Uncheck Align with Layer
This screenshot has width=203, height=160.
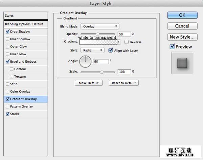[x=111, y=51]
